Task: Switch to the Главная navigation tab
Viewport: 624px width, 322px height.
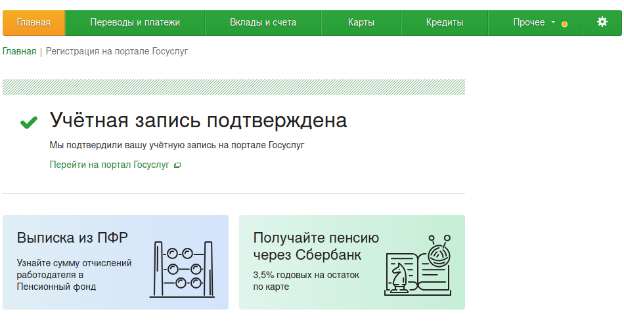Action: (33, 22)
